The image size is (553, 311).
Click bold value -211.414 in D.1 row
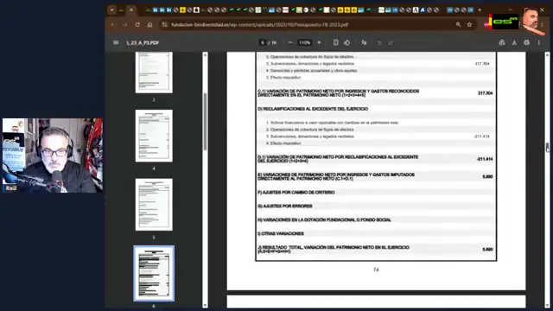pos(485,159)
